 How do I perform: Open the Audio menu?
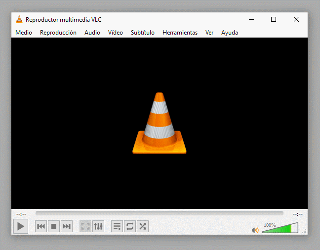coord(92,33)
